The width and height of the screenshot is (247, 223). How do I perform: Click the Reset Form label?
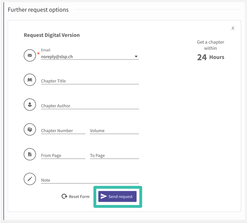pyautogui.click(x=79, y=197)
